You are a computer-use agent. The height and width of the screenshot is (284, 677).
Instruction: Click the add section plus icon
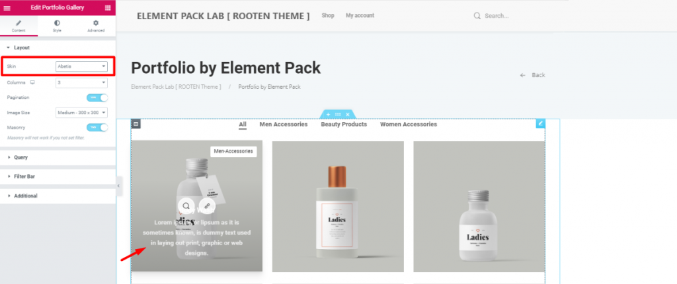coord(328,115)
